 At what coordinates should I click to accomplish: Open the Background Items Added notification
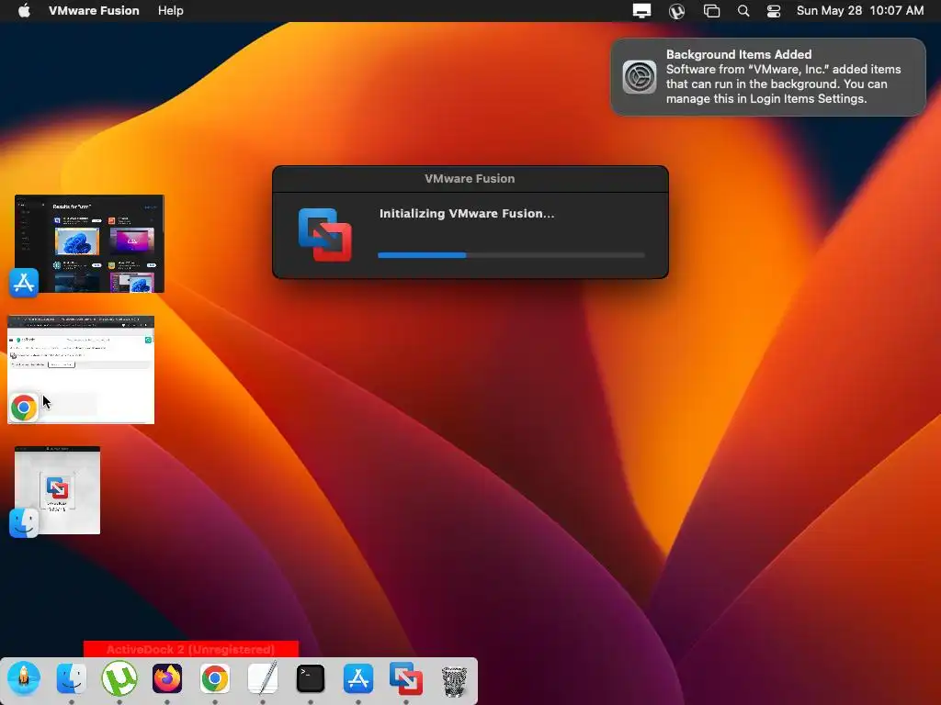coord(768,77)
